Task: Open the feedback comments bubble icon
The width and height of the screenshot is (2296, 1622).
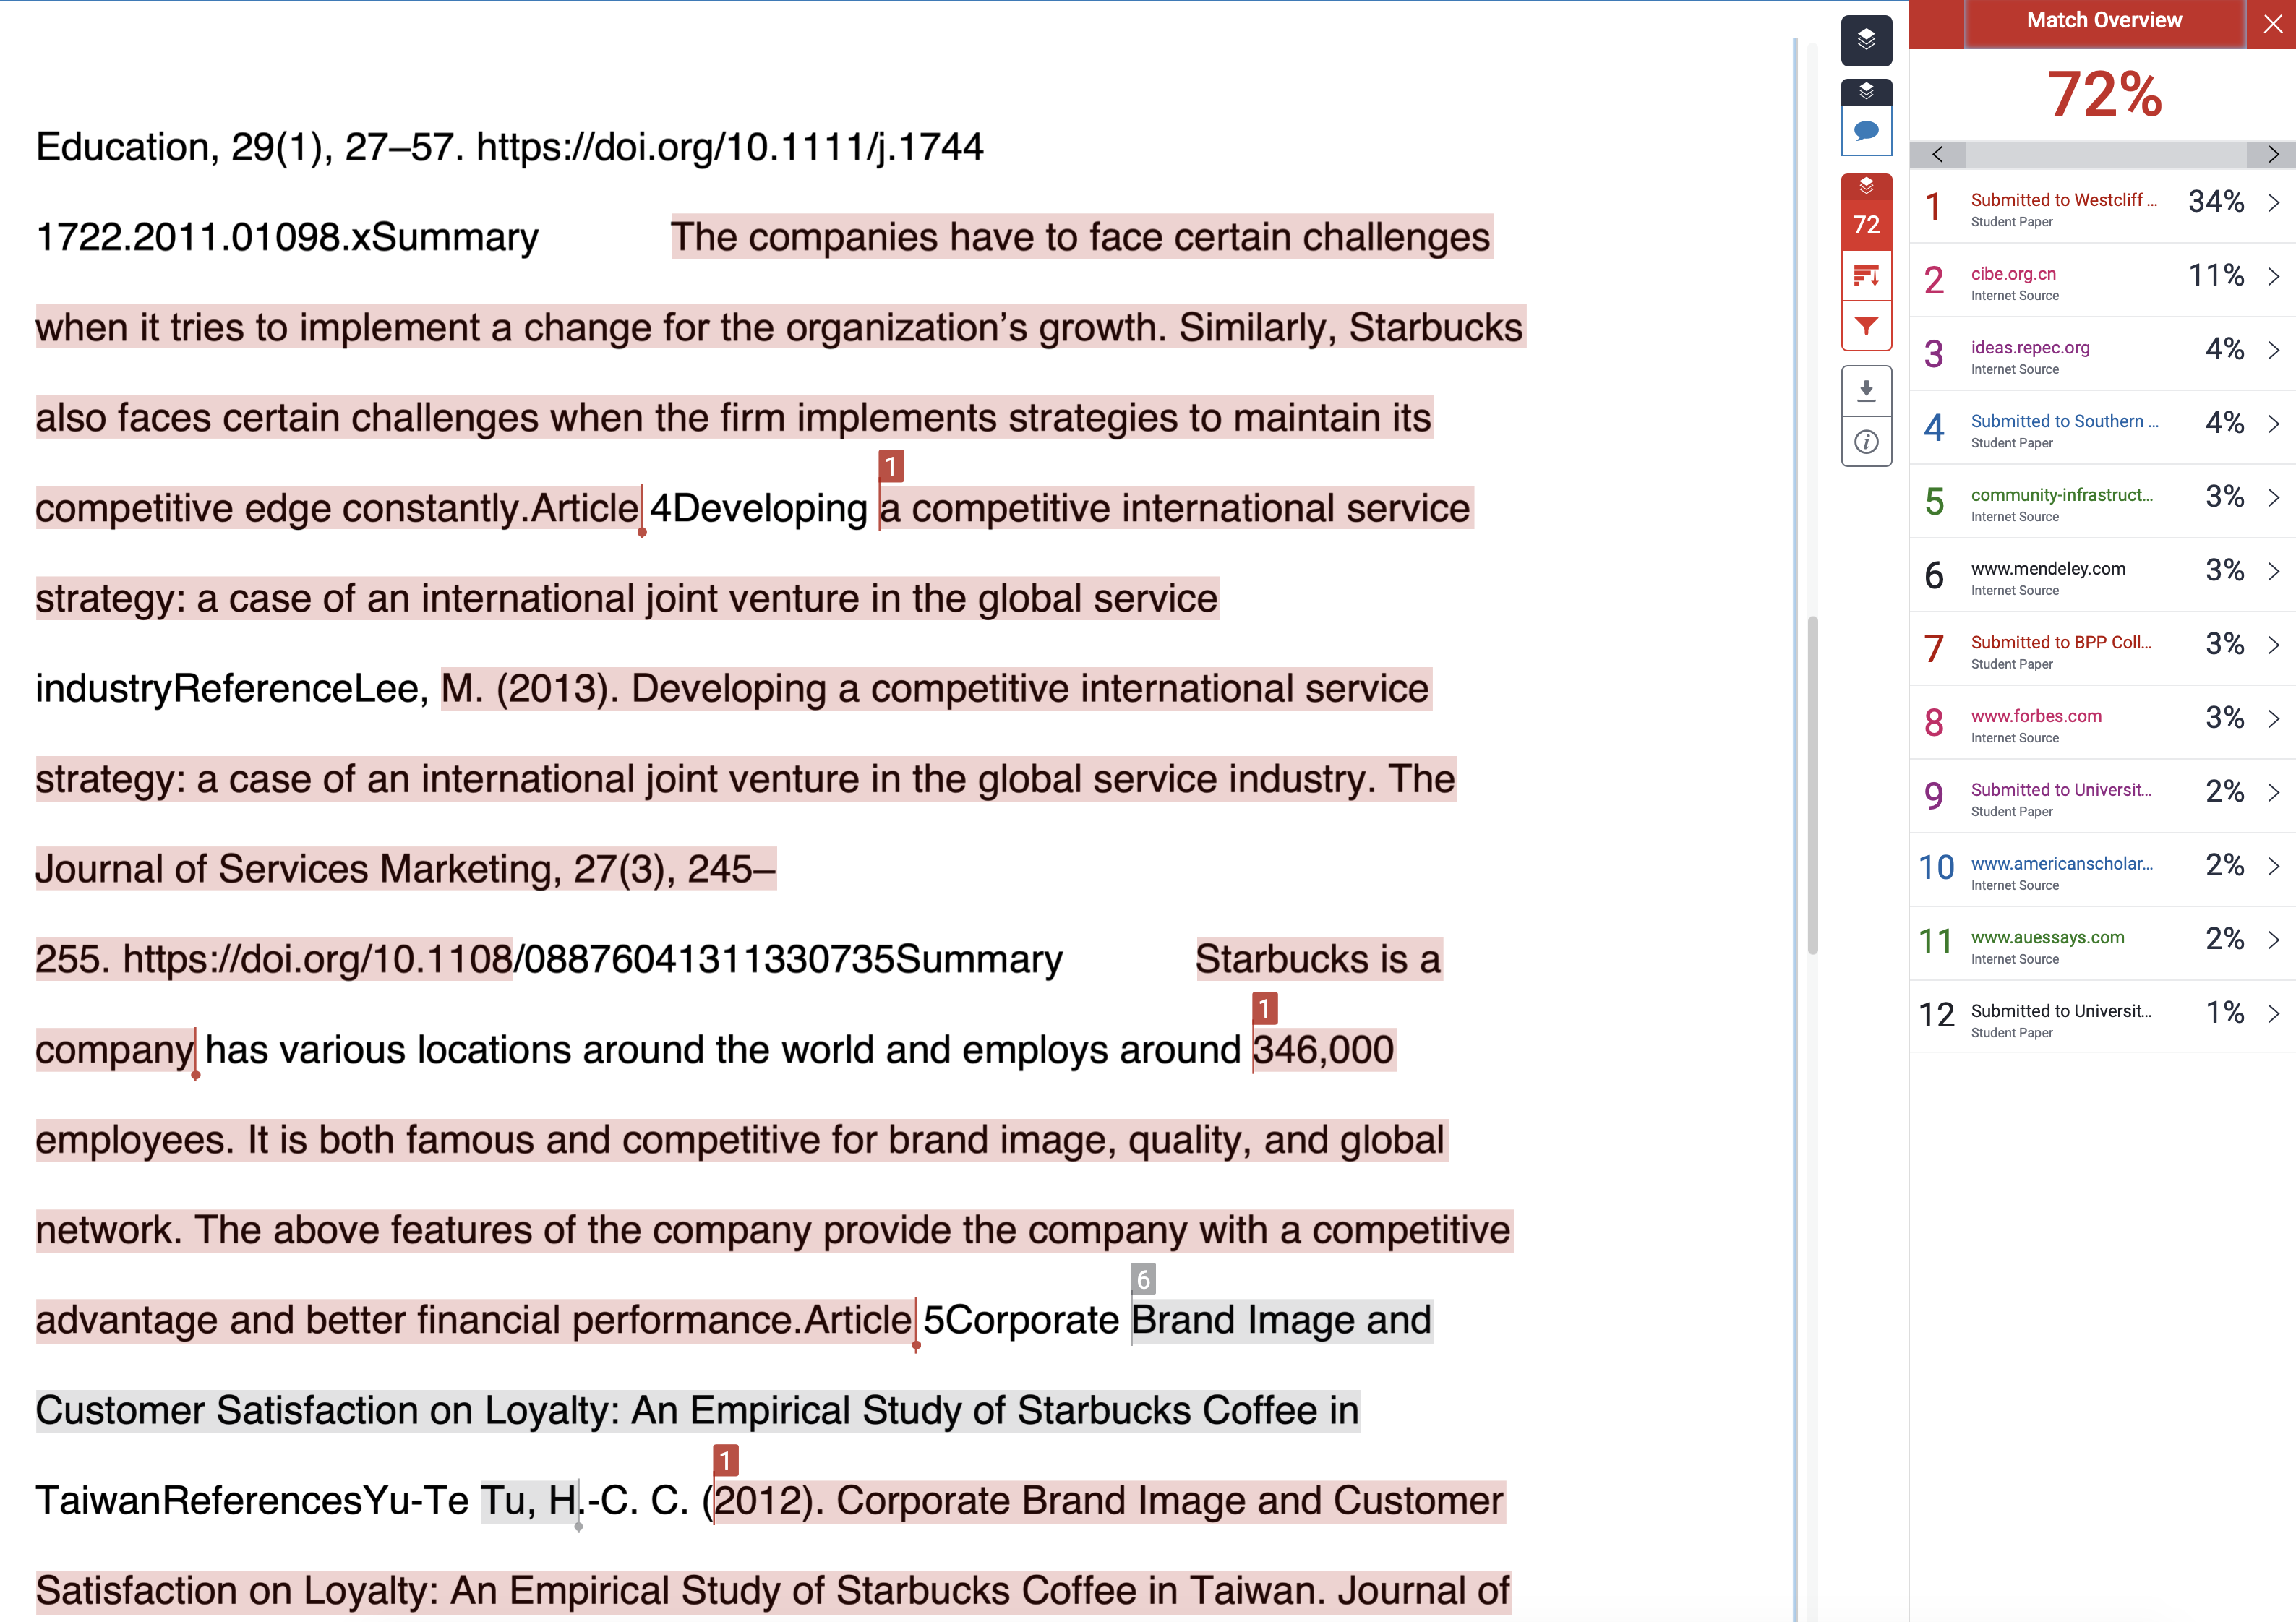Action: pos(1866,131)
